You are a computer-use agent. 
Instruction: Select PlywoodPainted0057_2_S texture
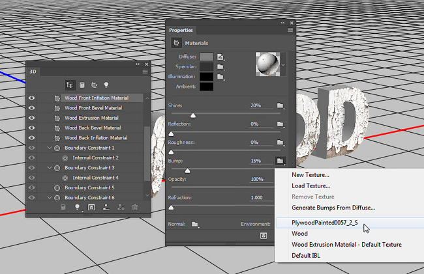[324, 223]
